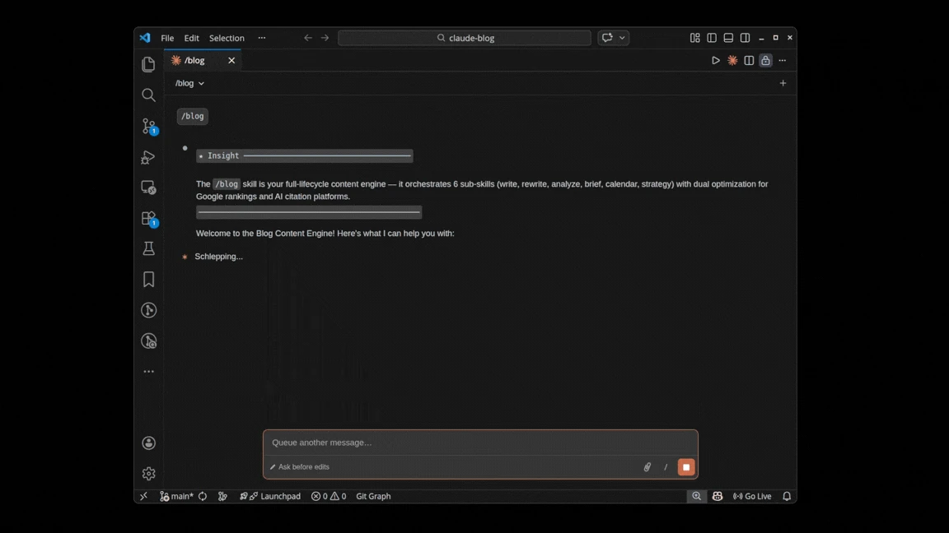Click the Schlepping status text

click(218, 257)
